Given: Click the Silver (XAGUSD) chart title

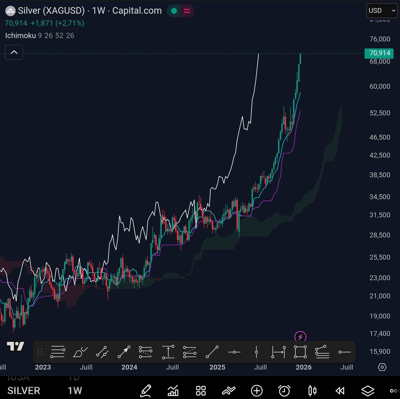Looking at the screenshot, I should point(52,11).
